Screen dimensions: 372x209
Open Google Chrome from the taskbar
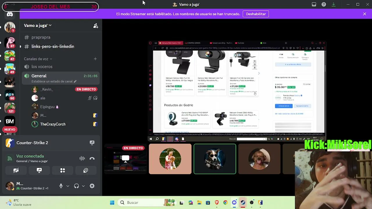coord(226,203)
